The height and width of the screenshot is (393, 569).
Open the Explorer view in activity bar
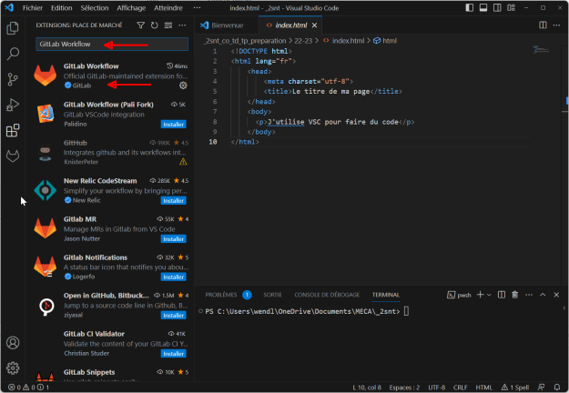click(x=13, y=28)
